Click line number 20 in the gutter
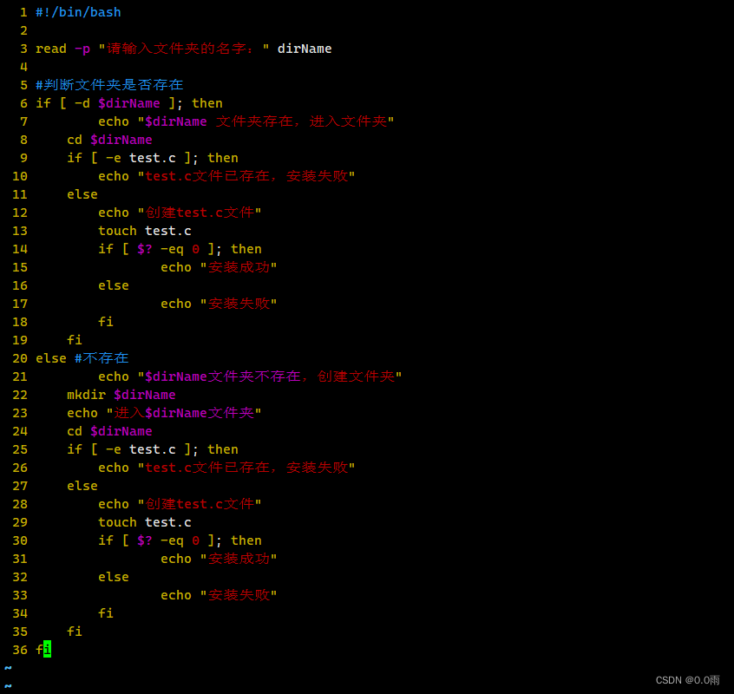Screen dimensions: 734x694 point(20,359)
